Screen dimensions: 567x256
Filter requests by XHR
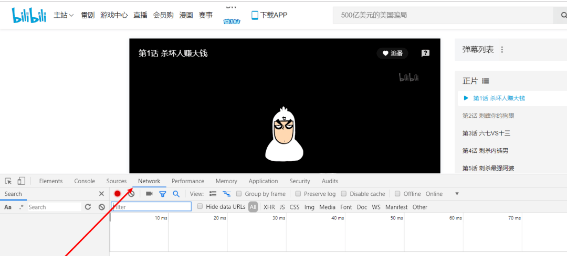269,207
